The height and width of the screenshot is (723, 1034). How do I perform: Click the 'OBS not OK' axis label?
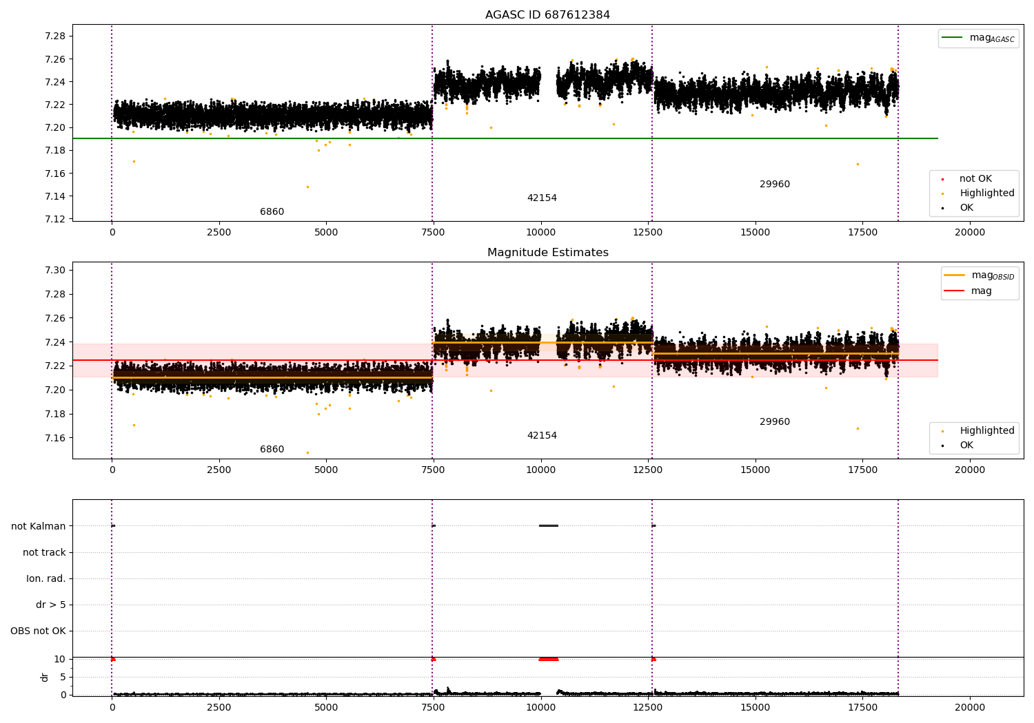(38, 631)
